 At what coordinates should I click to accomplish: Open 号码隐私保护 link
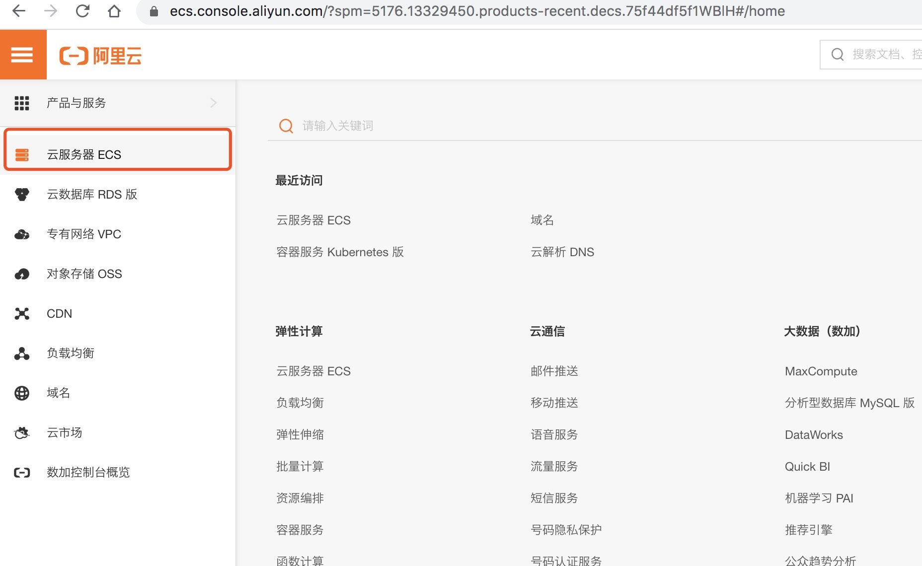566,530
